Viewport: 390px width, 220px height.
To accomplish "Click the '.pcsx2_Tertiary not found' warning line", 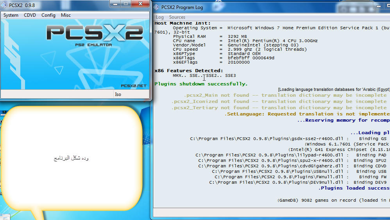I will point(279,108).
